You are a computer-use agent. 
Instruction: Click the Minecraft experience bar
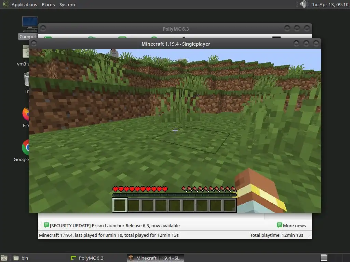pyautogui.click(x=174, y=195)
